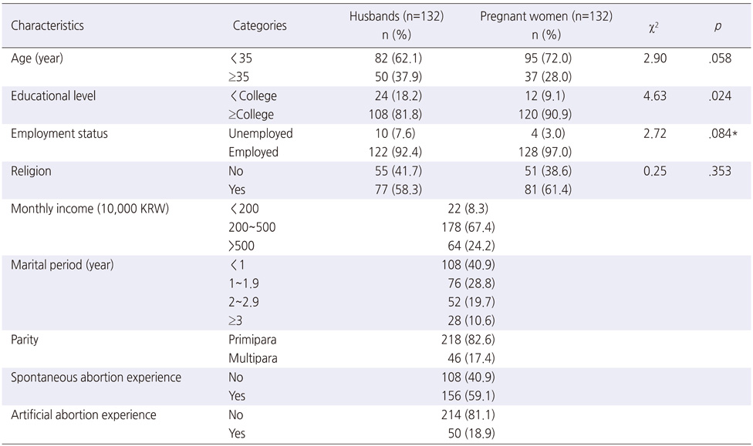This screenshot has height=446, width=753.
Task: Select the Husbands (n=132) header
Action: 397,16
